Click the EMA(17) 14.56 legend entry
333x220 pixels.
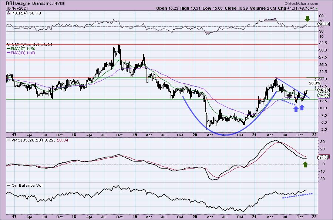(21, 49)
